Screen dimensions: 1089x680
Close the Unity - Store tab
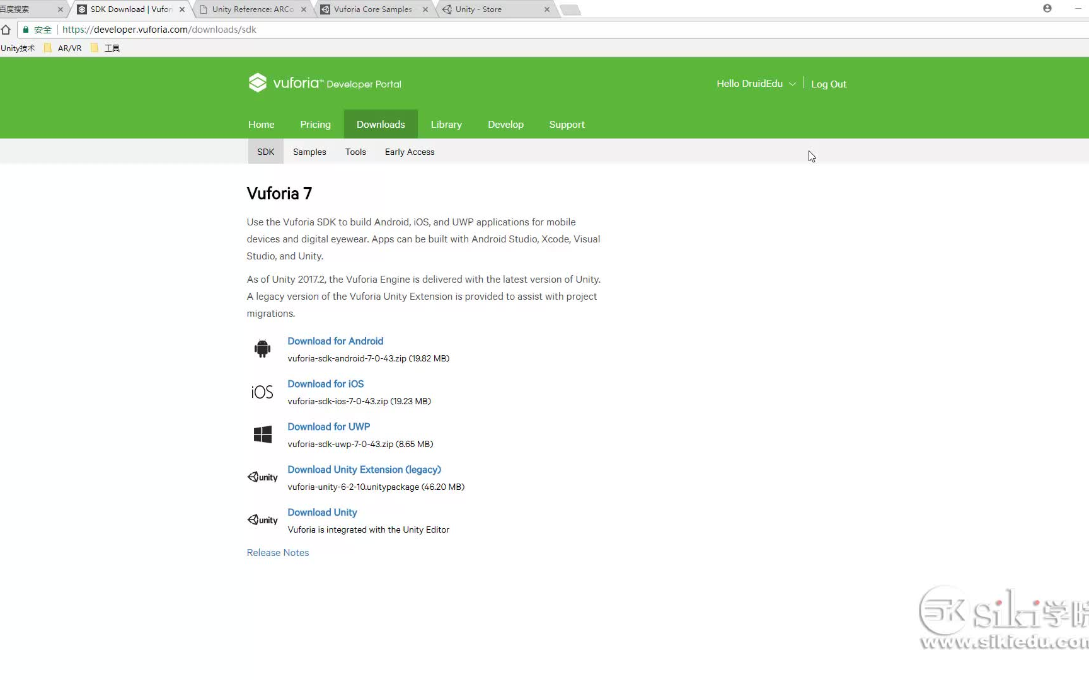click(547, 9)
